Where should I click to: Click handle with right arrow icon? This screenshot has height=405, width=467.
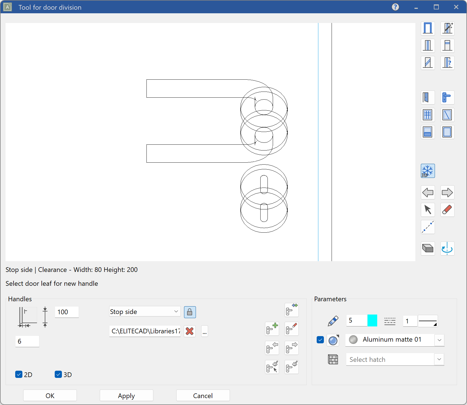(x=292, y=348)
